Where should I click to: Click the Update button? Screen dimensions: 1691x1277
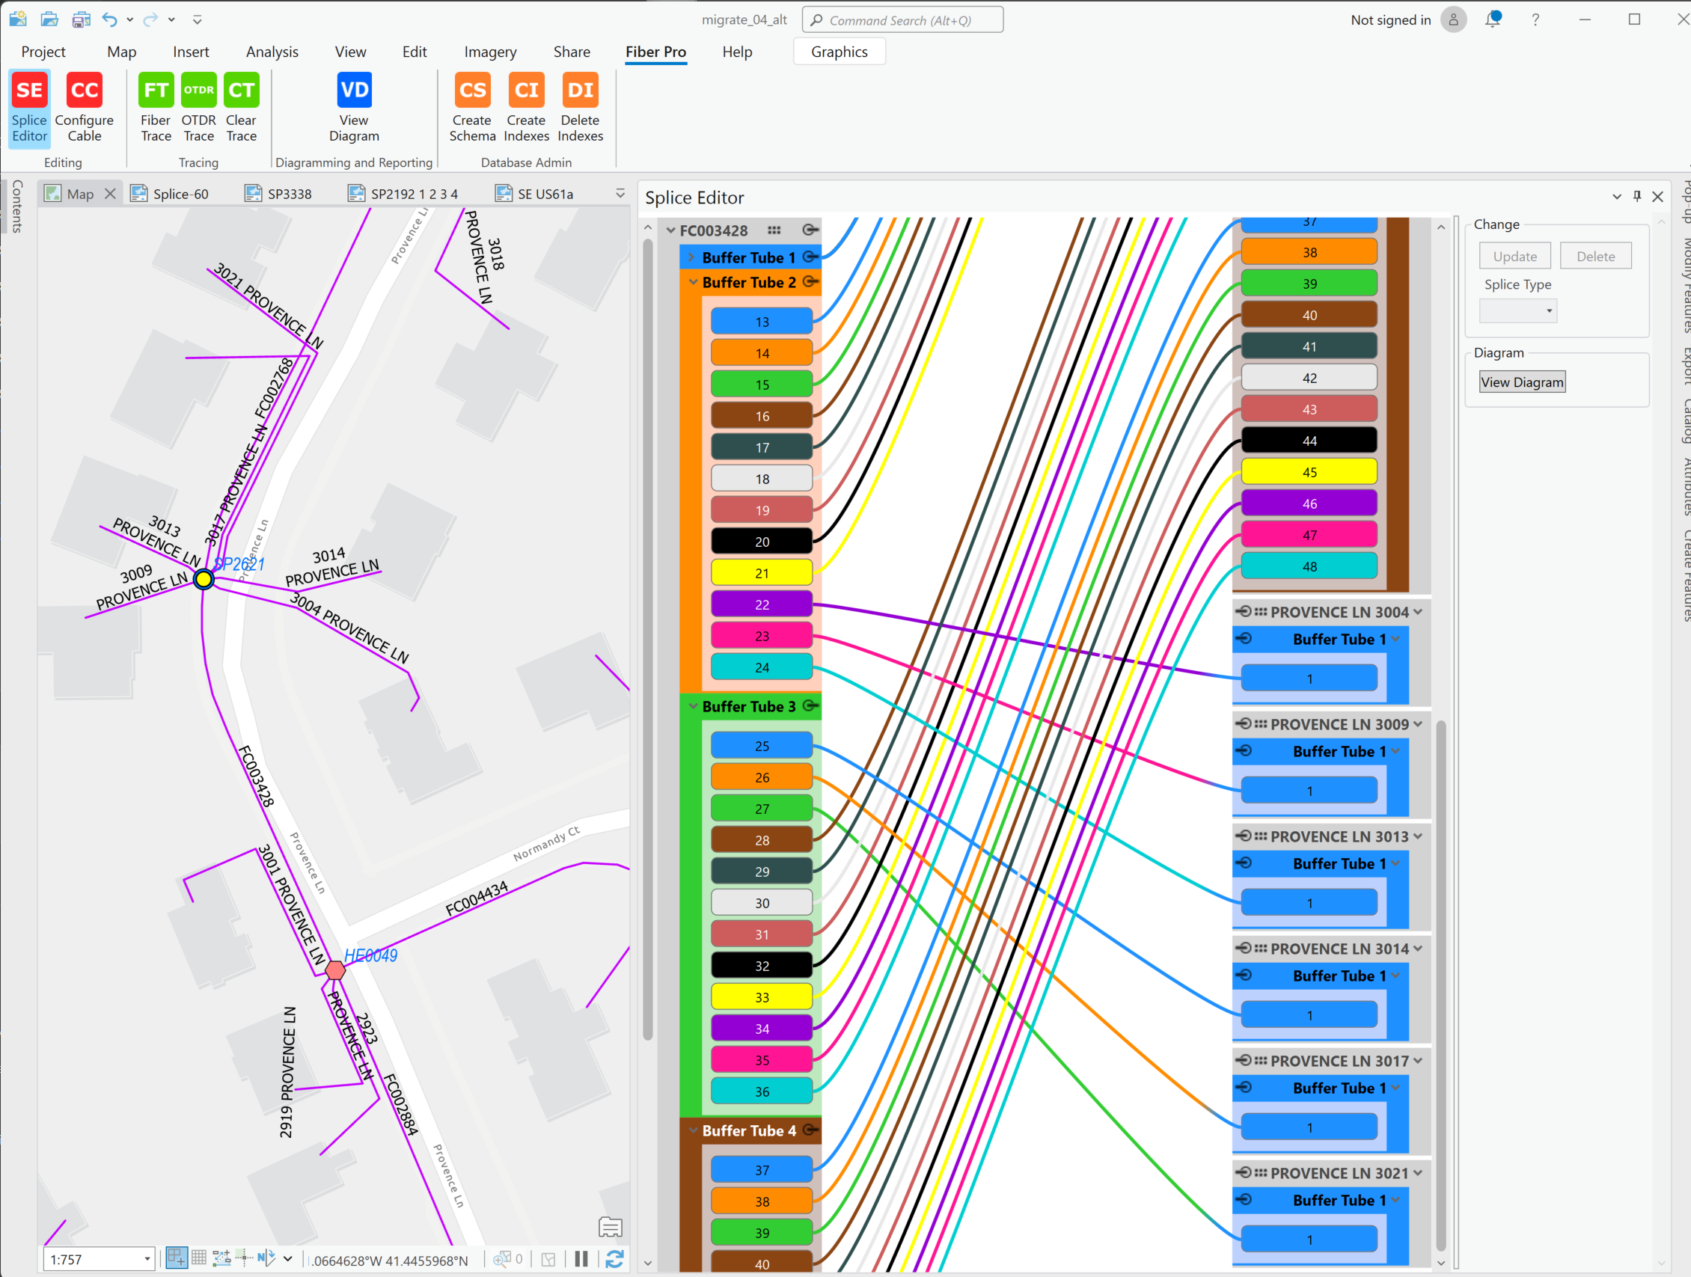[1514, 256]
